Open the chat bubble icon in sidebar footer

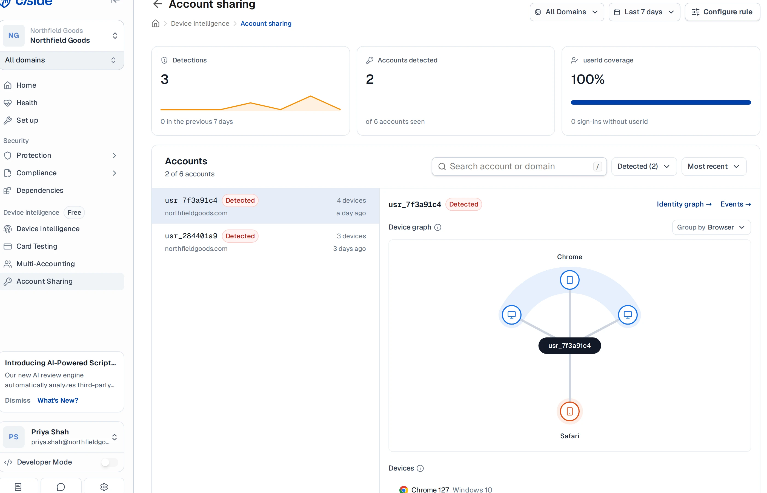[x=61, y=487]
